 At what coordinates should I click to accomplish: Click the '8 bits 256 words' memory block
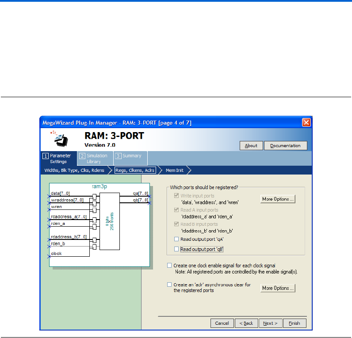click(x=110, y=221)
